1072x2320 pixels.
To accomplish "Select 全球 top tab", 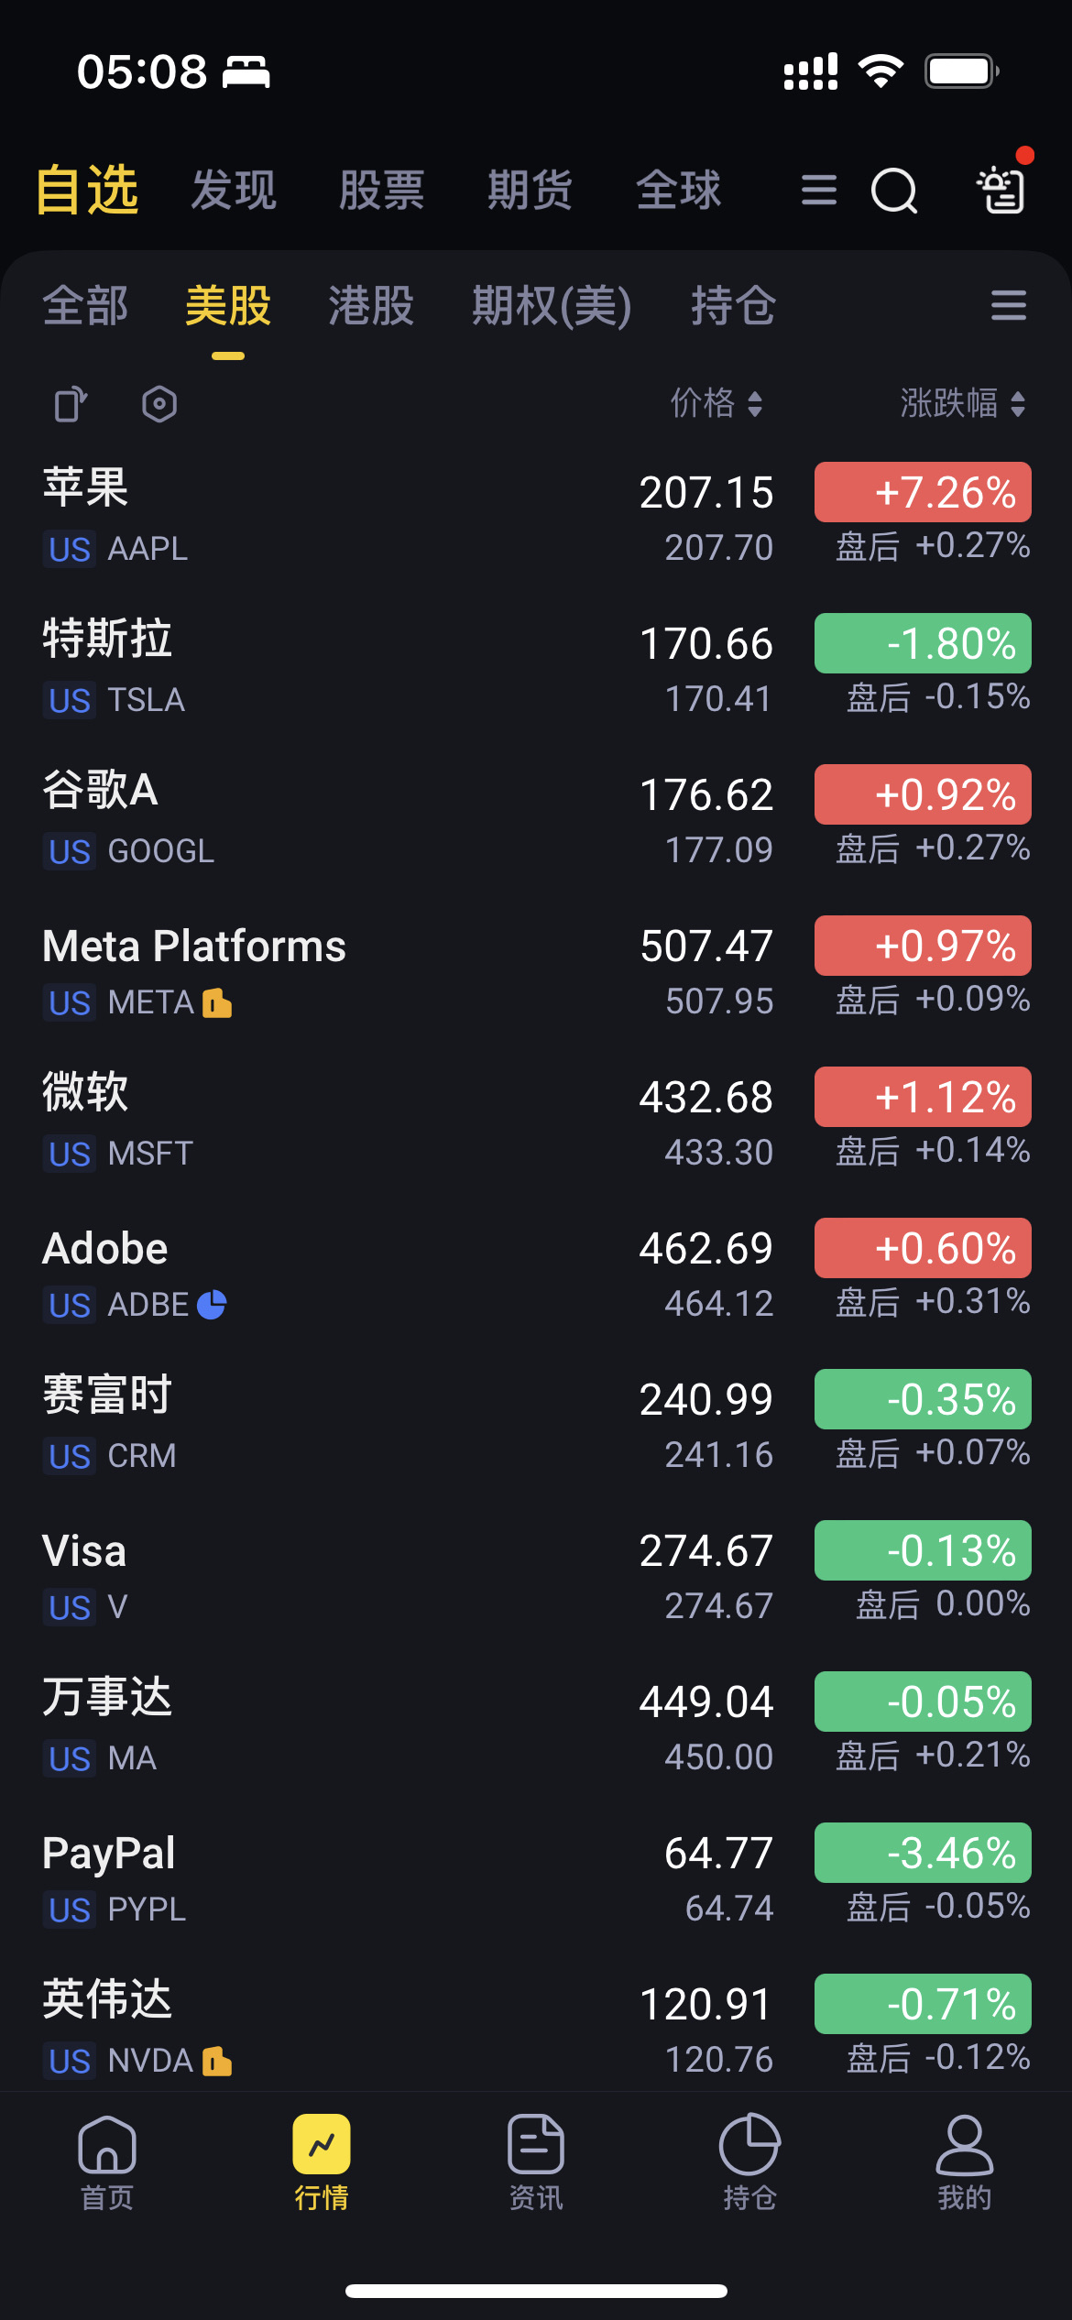I will pos(679,191).
